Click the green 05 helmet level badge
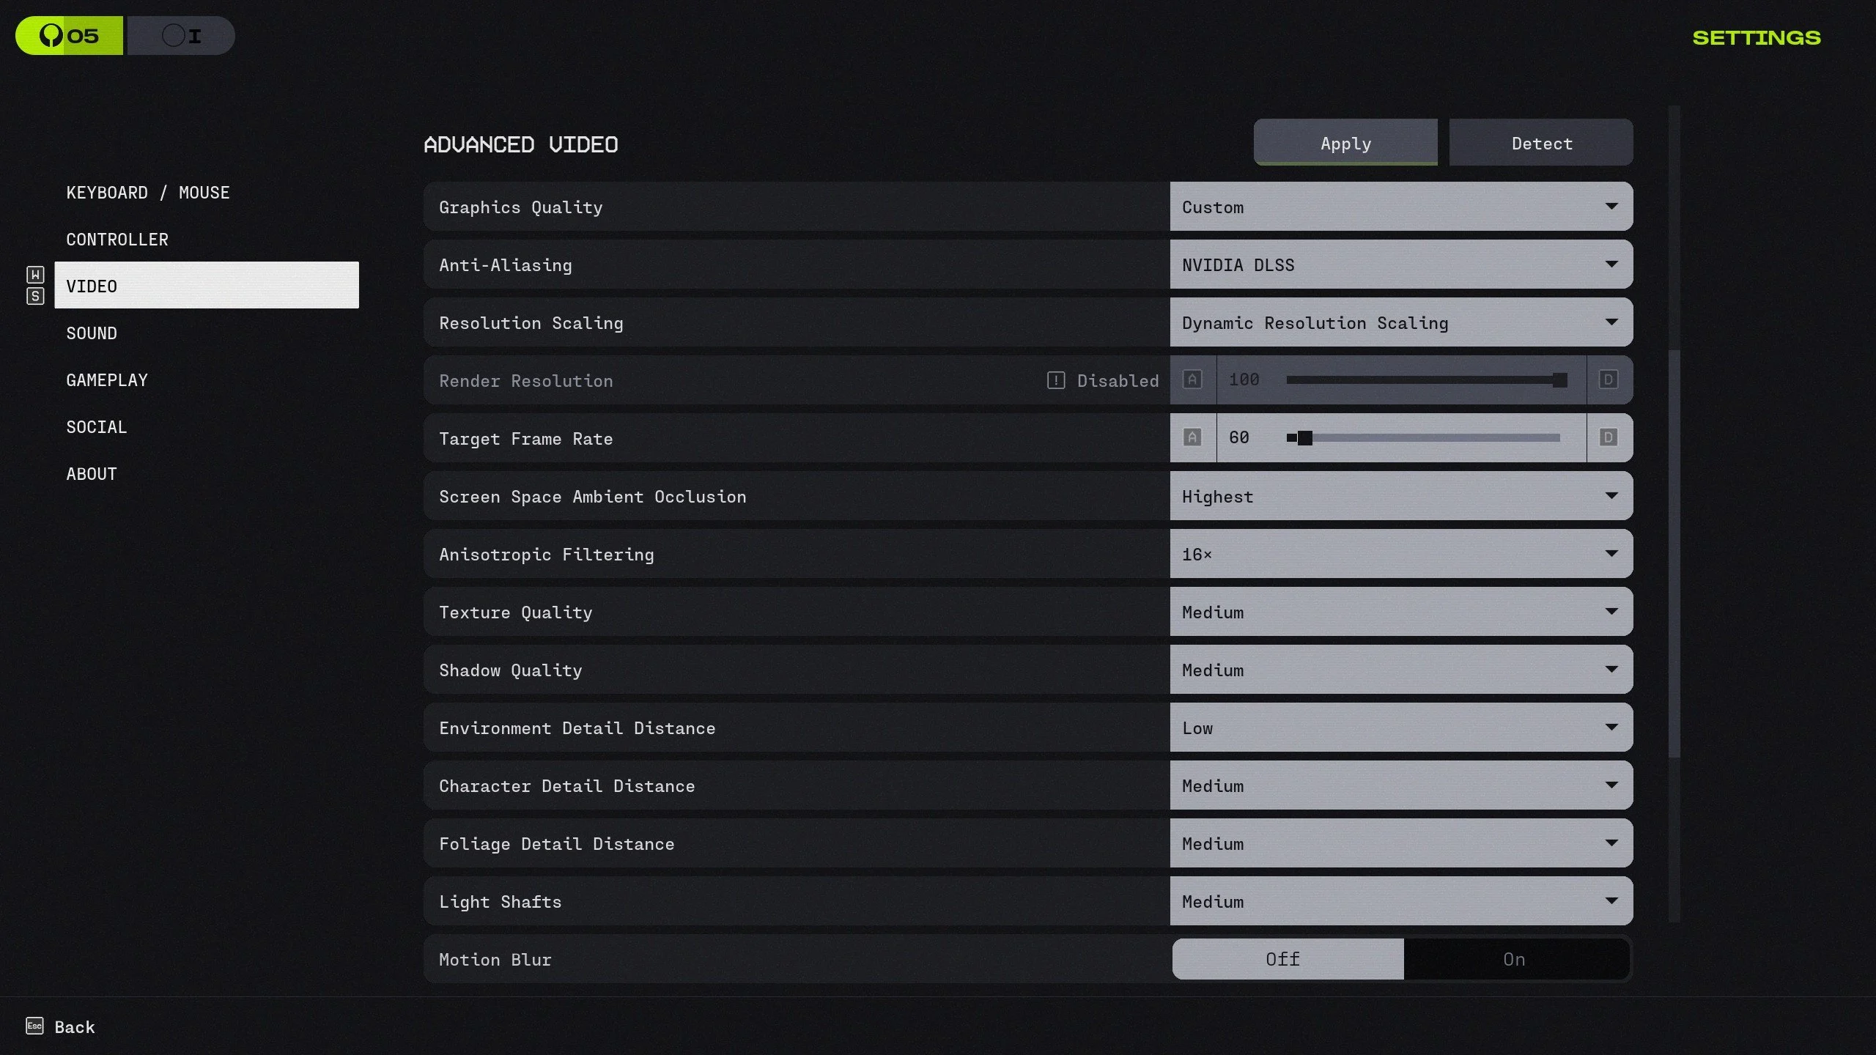This screenshot has height=1055, width=1876. pos(69,35)
